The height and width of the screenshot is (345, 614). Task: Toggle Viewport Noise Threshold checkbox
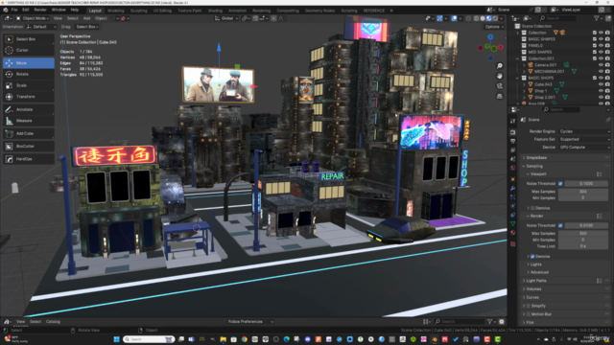coord(560,183)
